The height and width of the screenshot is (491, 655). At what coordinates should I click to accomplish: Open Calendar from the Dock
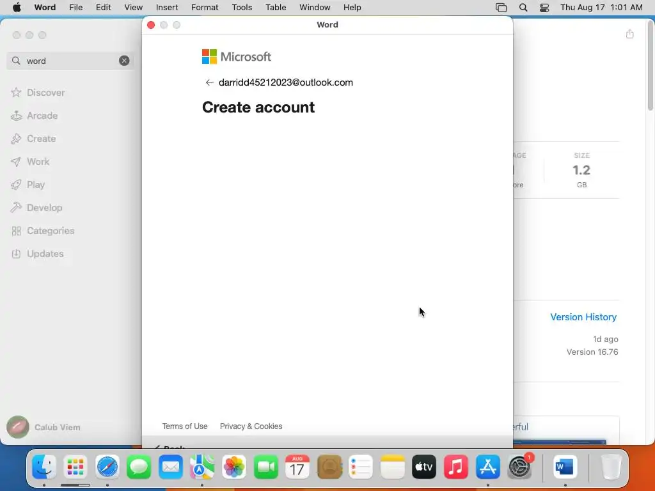297,467
